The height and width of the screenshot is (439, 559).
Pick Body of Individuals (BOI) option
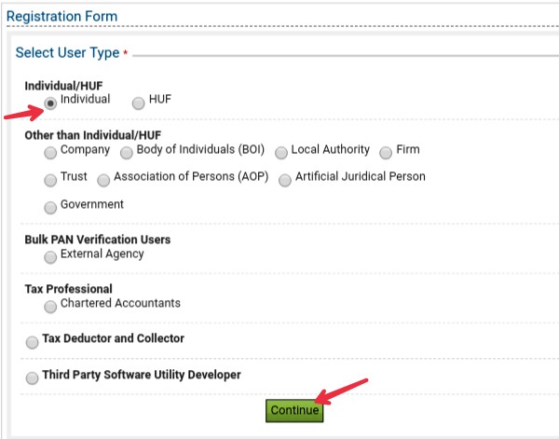tap(126, 153)
